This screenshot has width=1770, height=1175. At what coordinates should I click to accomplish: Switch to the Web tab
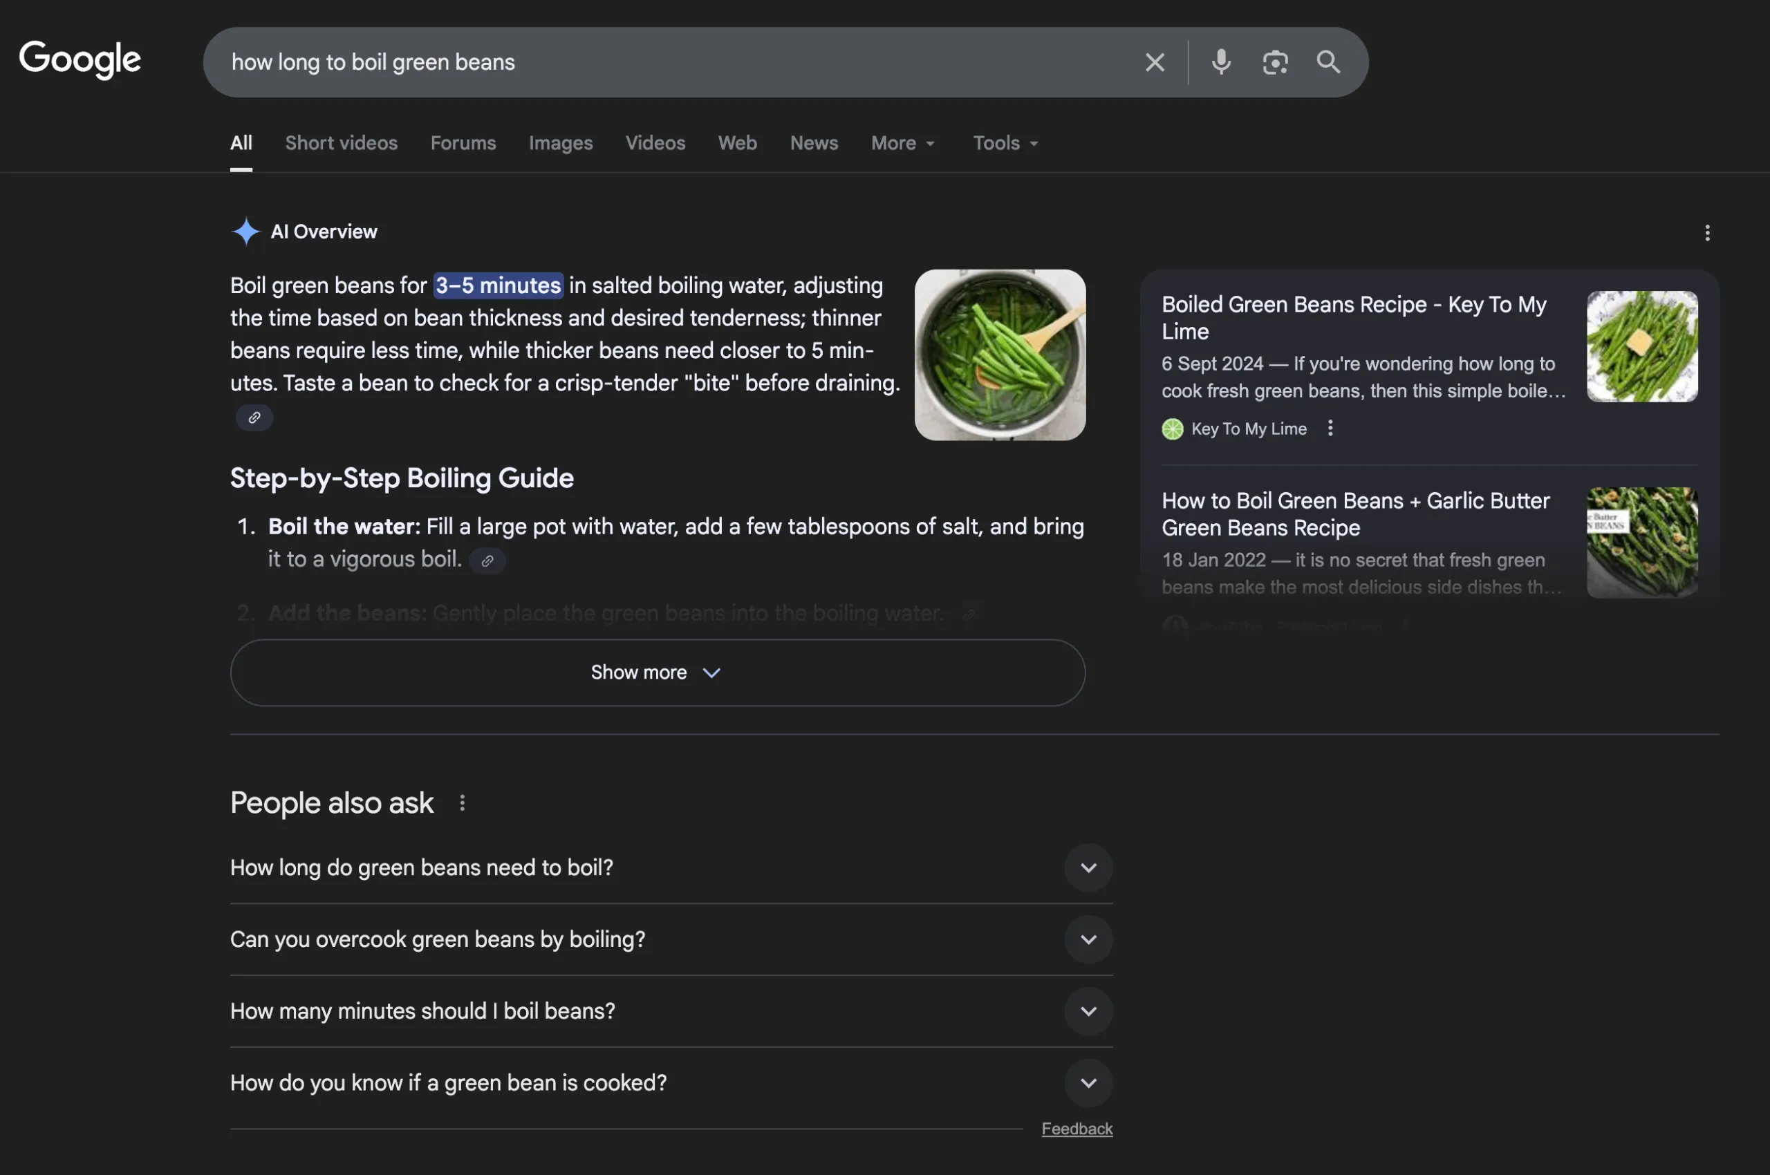[x=738, y=143]
